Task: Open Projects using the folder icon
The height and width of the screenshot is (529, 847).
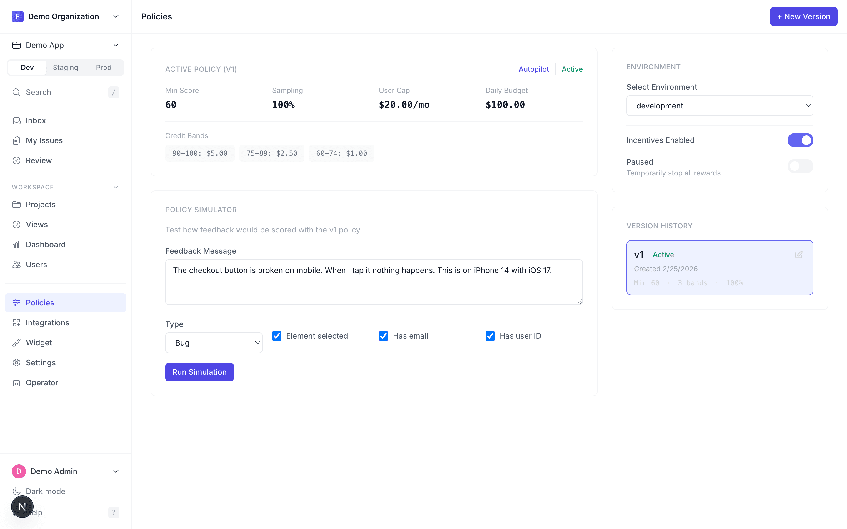Action: click(x=17, y=204)
